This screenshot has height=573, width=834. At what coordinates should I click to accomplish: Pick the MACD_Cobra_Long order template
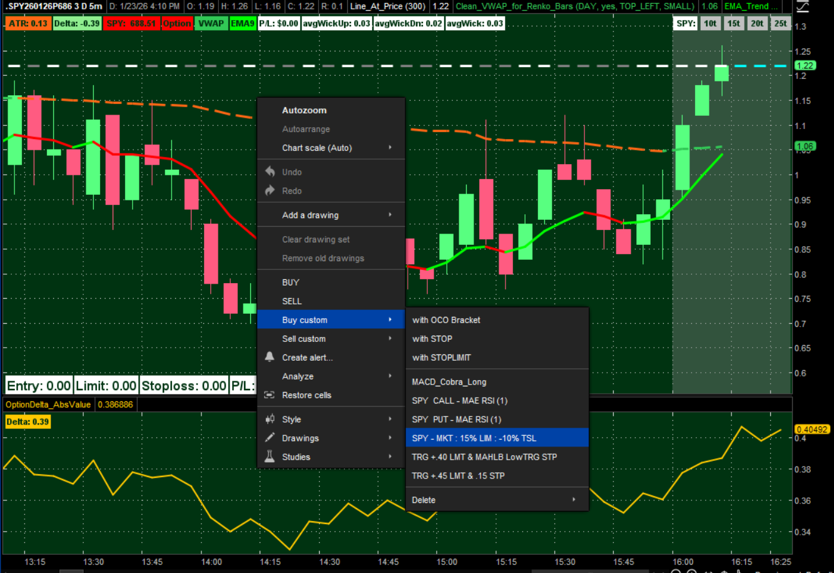pyautogui.click(x=449, y=382)
